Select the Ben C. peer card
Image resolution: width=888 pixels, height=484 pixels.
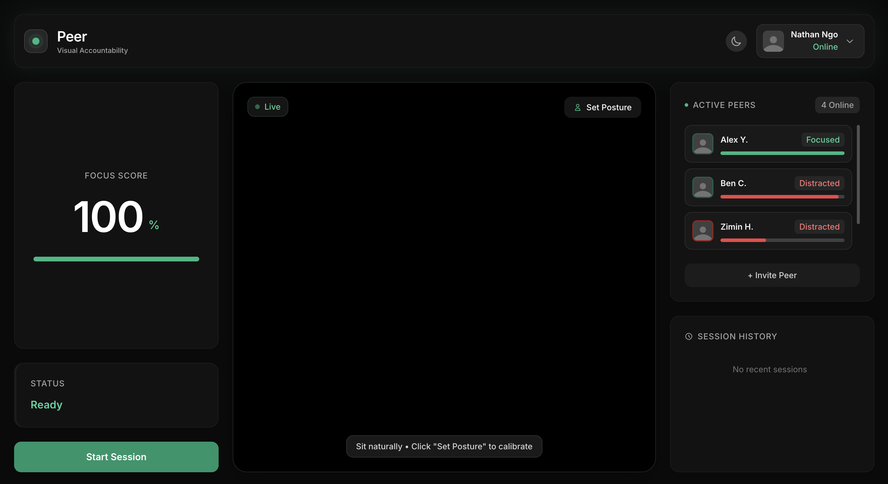pyautogui.click(x=768, y=187)
